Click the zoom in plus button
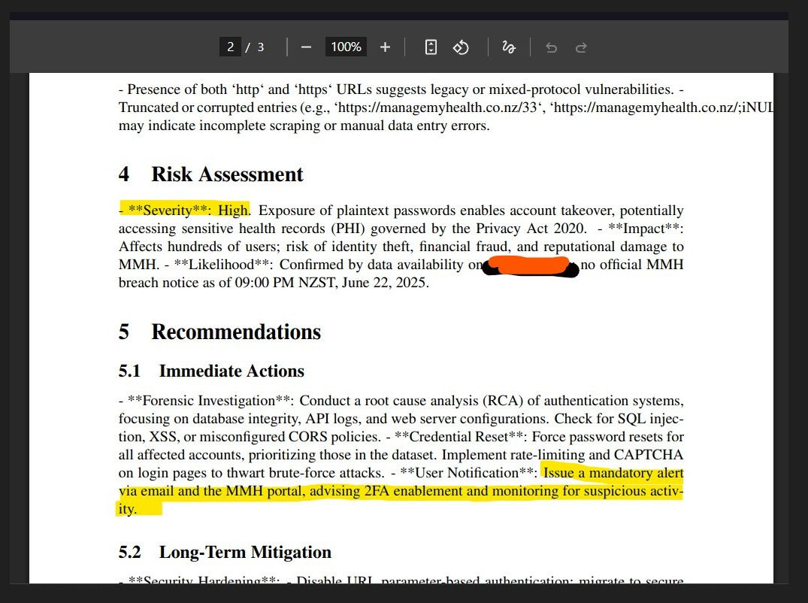The height and width of the screenshot is (603, 808). pos(385,47)
